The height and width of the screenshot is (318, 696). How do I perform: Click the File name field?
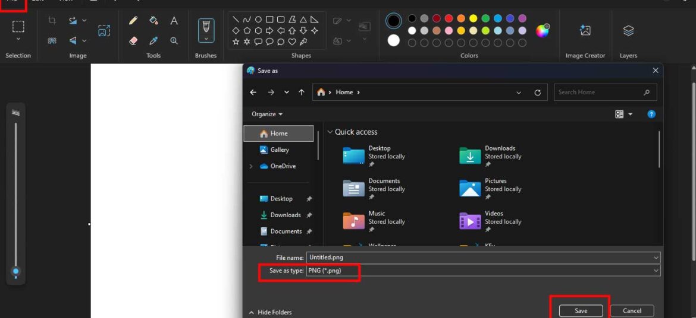coord(483,257)
